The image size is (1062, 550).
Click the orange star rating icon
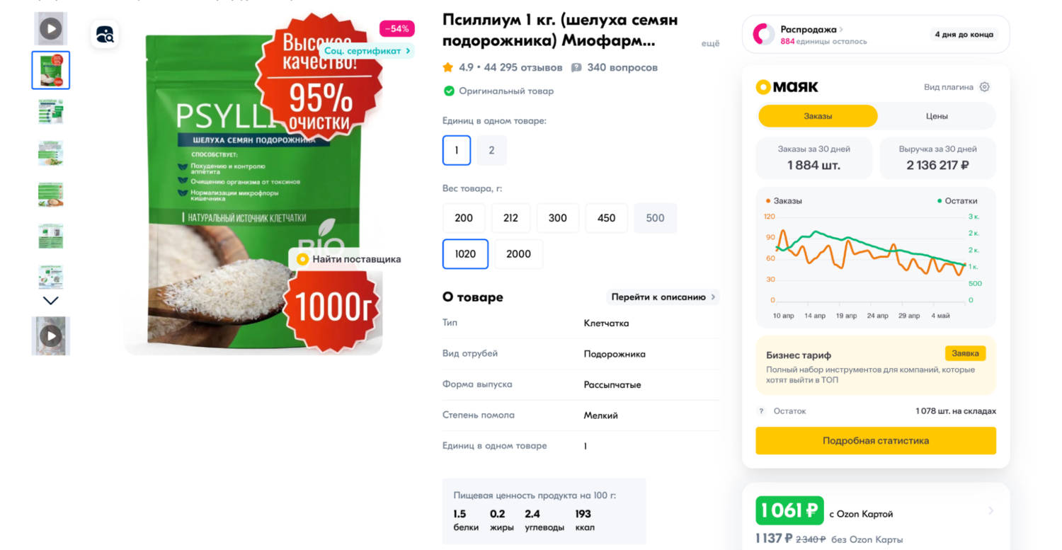coord(447,68)
